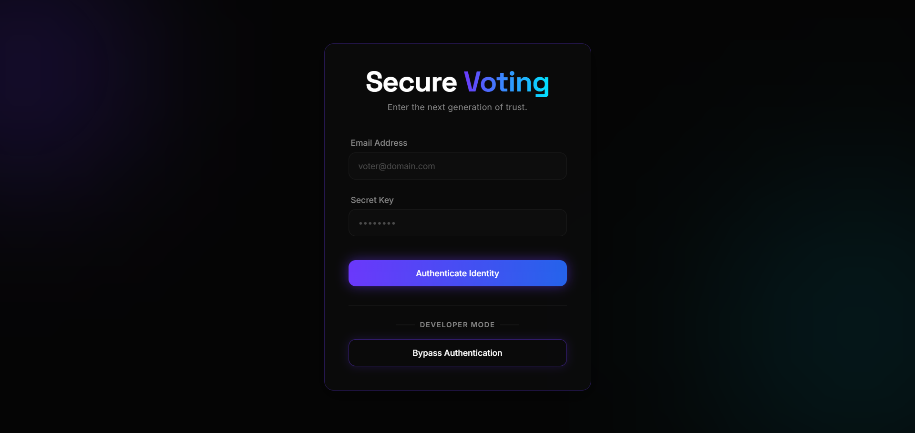Click the Secret Key field label
The width and height of the screenshot is (915, 433).
point(372,200)
